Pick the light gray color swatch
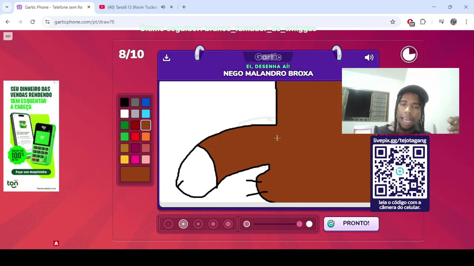This screenshot has width=474, height=266. [135, 114]
